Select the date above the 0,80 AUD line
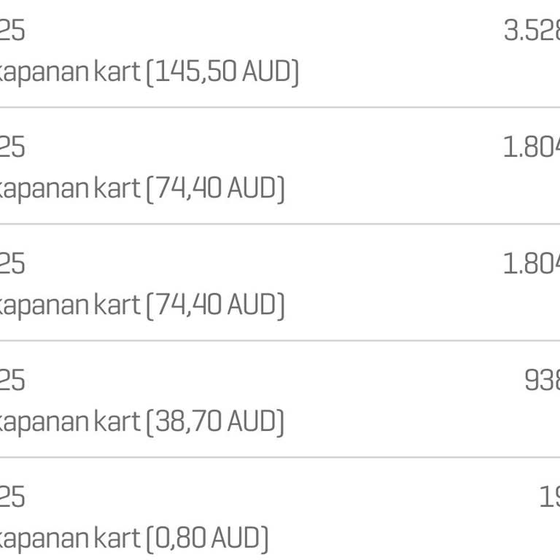 coord(12,497)
